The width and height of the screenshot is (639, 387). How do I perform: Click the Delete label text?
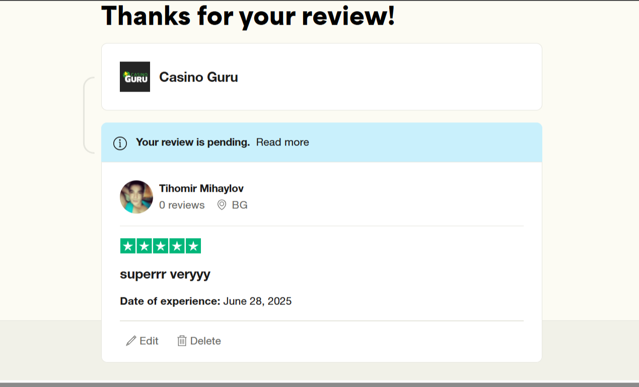pos(205,341)
